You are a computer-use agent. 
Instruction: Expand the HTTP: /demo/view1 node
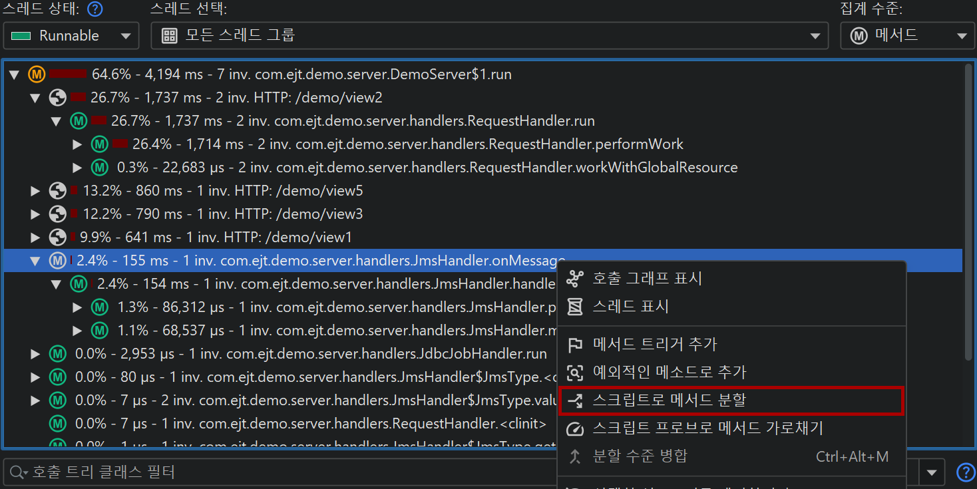(35, 238)
